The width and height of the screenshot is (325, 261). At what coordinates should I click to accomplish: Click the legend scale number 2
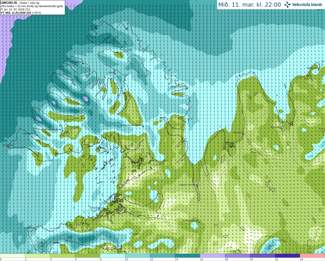(x=26, y=259)
